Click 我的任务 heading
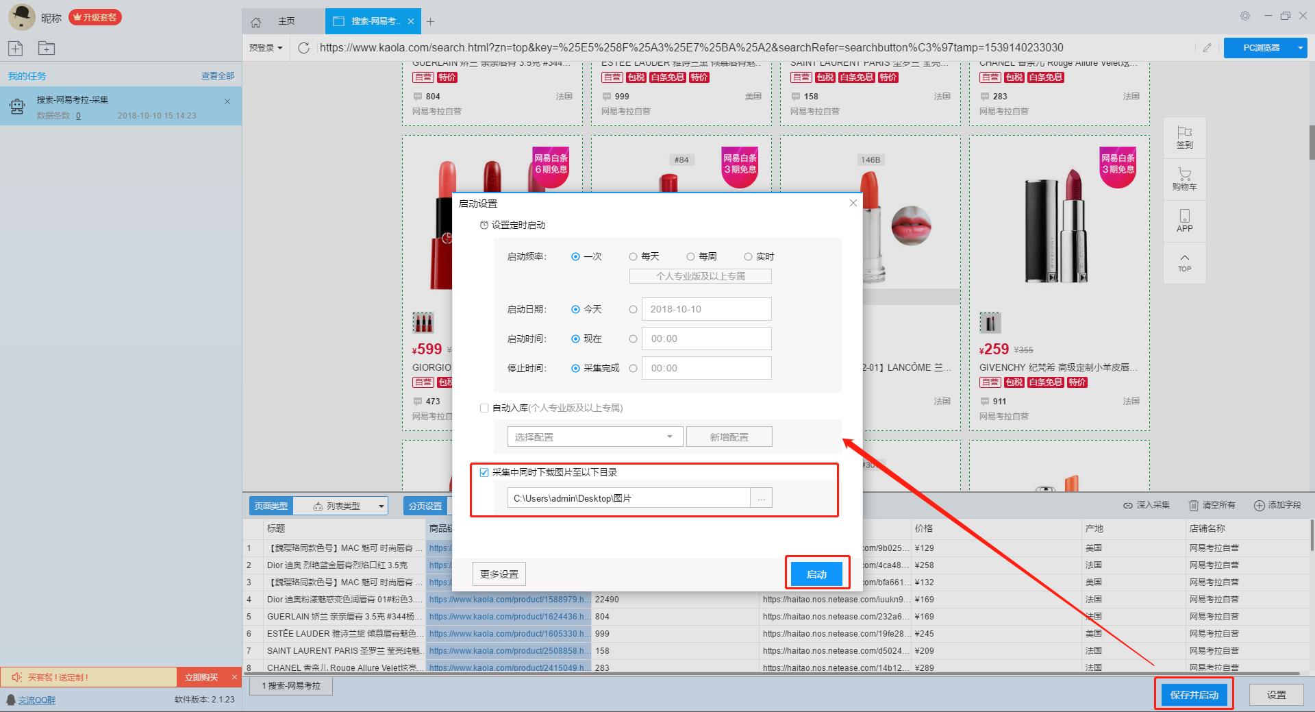Viewport: 1315px width, 712px height. click(x=27, y=76)
